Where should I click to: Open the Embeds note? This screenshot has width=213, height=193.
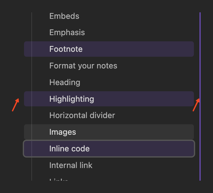tap(64, 16)
